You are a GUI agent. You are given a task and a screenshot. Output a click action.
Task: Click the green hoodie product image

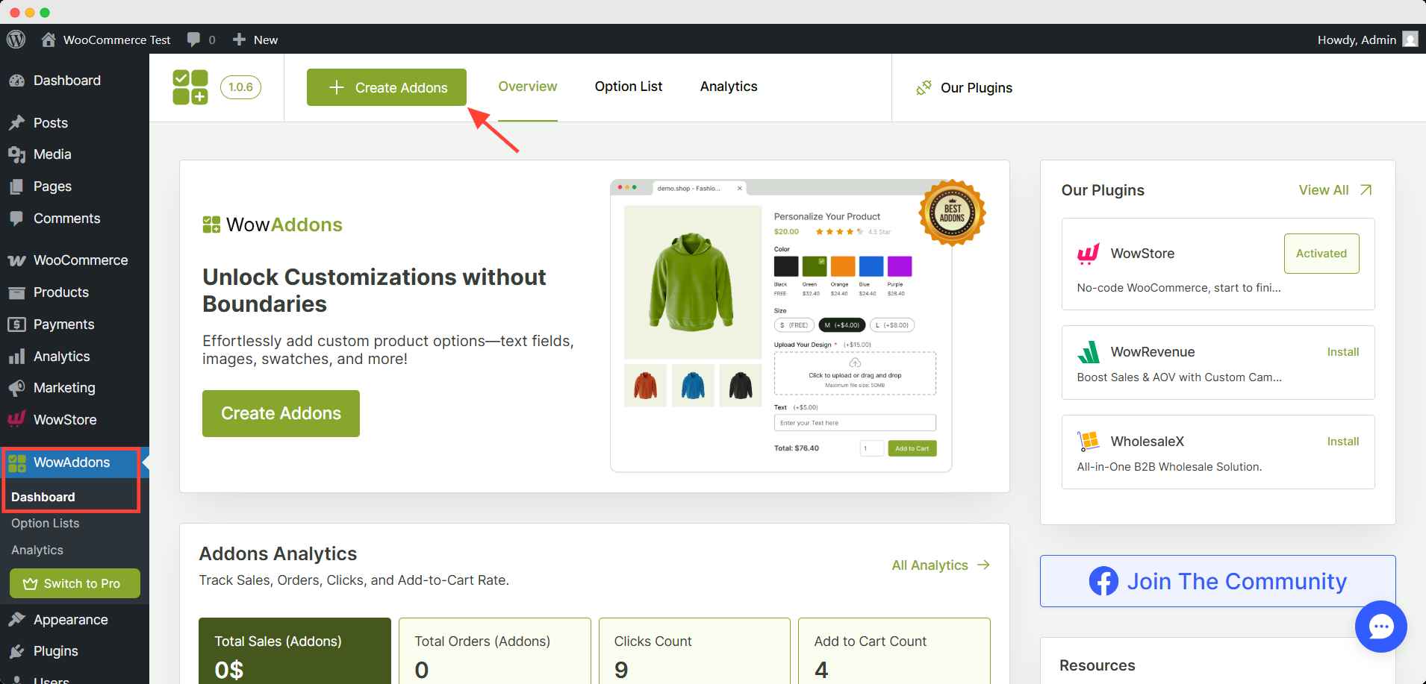[692, 282]
